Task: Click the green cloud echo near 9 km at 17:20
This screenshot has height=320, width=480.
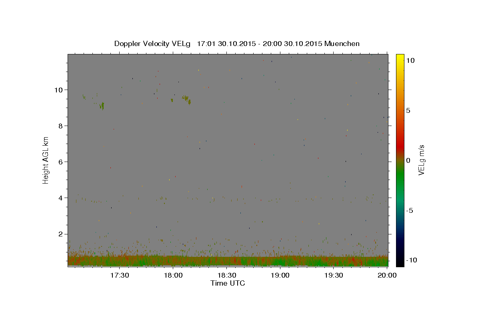Action: point(102,106)
